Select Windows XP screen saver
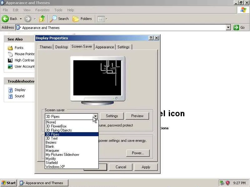250x187 pixels. 72,167
